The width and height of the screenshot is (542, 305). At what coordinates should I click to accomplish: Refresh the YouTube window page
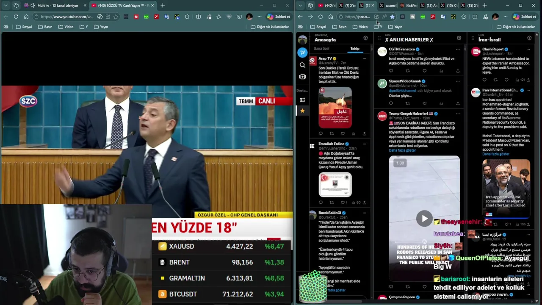pos(16,17)
